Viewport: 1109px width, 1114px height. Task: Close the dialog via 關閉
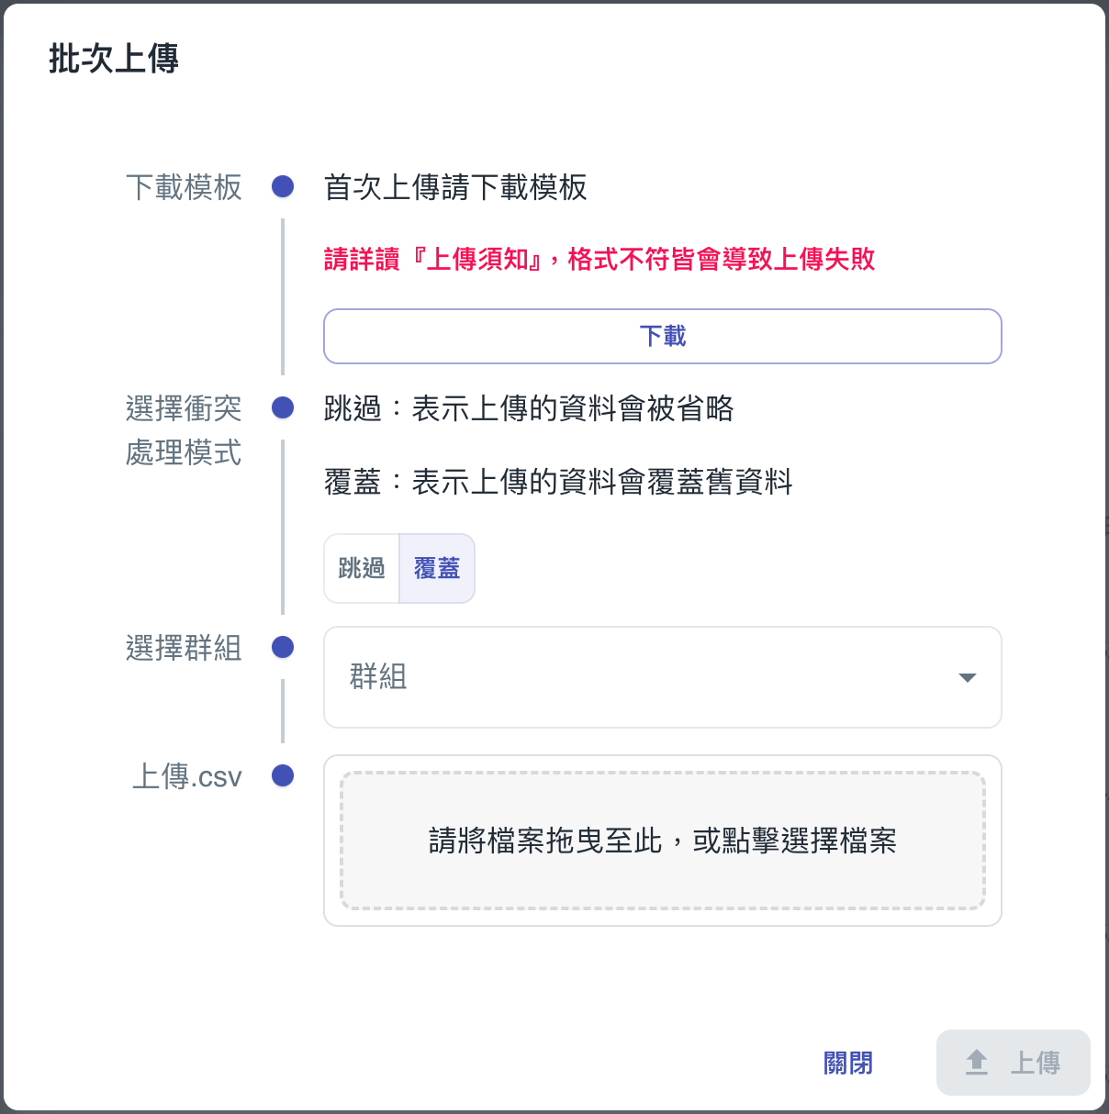[x=846, y=1062]
